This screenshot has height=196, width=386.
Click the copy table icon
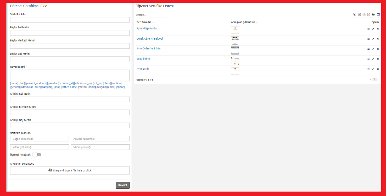click(x=355, y=15)
